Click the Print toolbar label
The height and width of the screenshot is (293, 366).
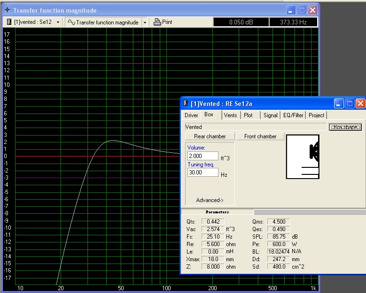[x=167, y=22]
